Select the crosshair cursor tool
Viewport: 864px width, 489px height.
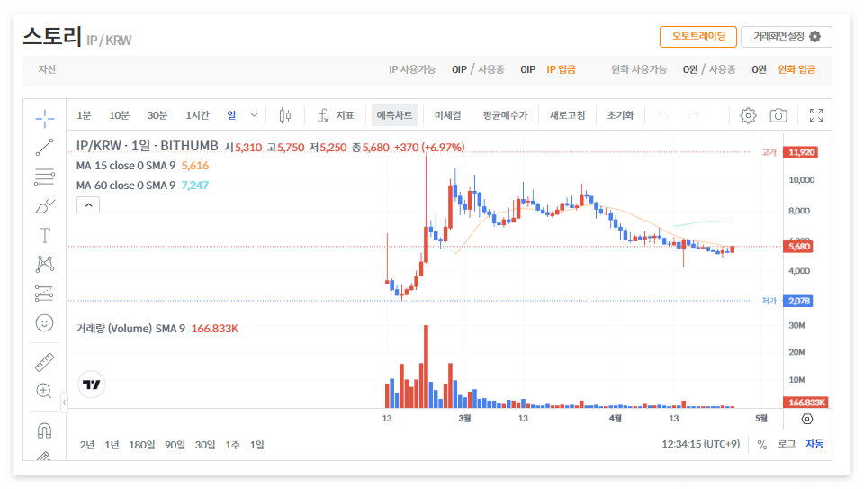pos(45,118)
